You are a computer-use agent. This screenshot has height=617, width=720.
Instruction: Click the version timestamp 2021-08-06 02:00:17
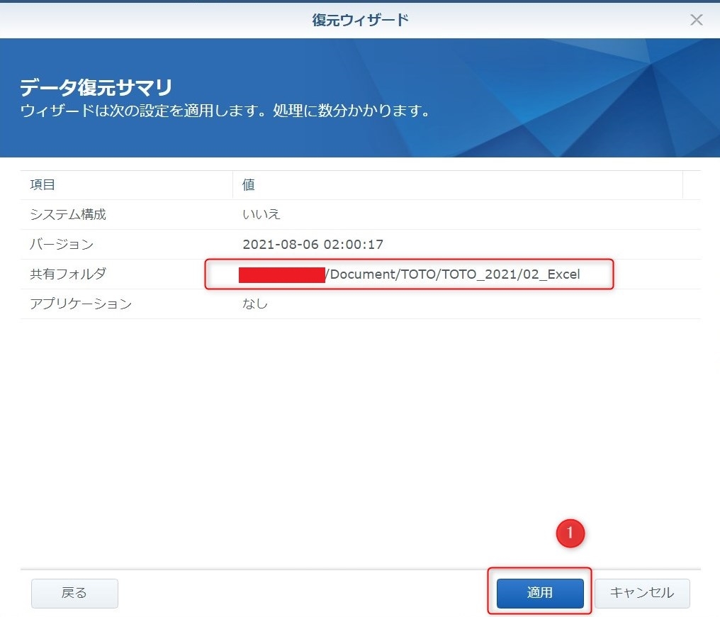click(x=313, y=245)
